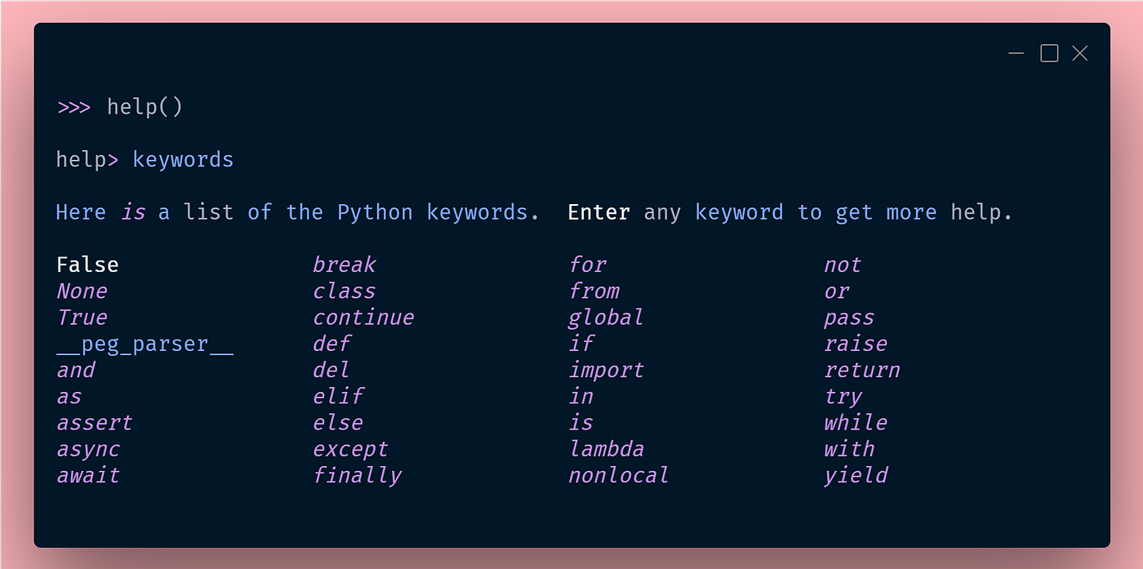
Task: Select the nonlocal keyword
Action: point(619,475)
